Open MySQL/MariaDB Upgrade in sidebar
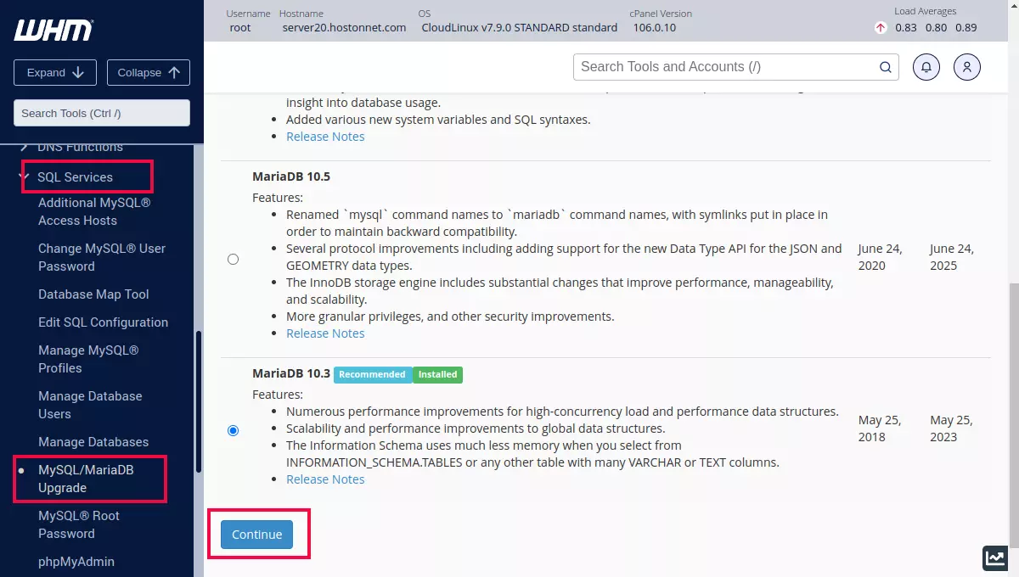The image size is (1019, 577). pos(90,479)
